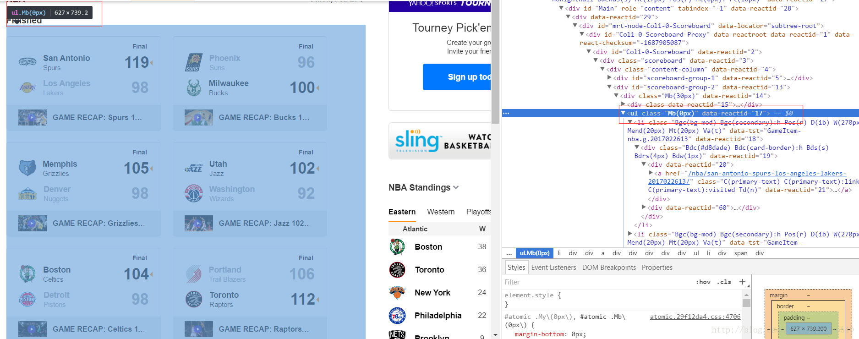Open the GAME RECAP: Spurs link
The image size is (859, 339).
(97, 118)
